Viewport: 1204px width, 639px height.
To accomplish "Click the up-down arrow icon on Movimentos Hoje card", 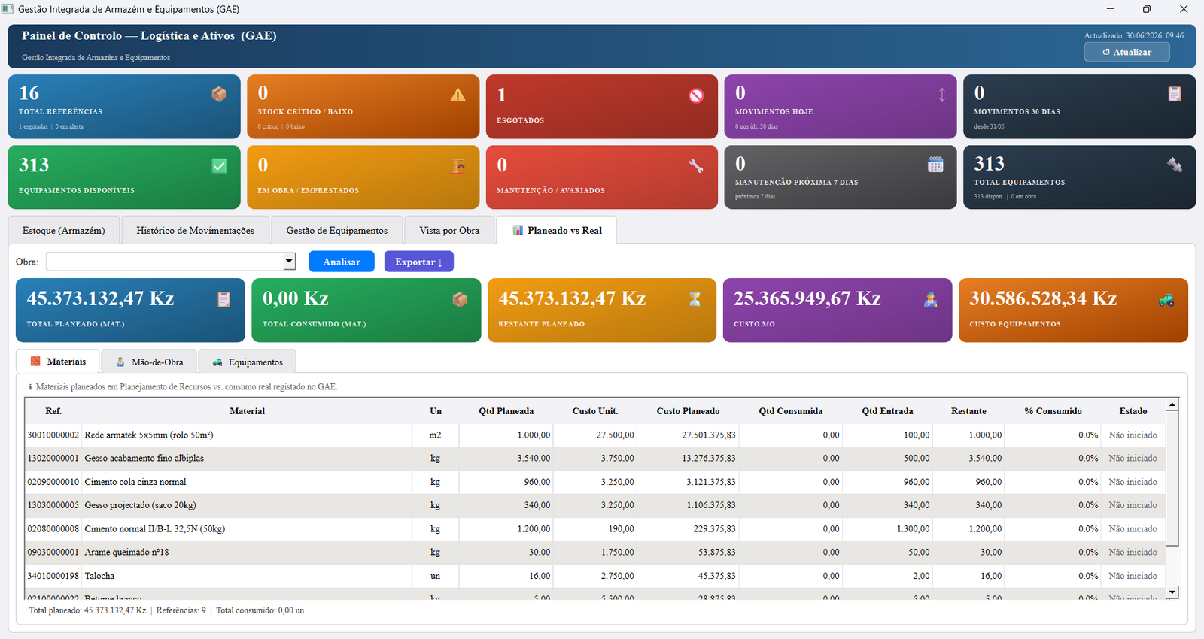I will pyautogui.click(x=941, y=95).
